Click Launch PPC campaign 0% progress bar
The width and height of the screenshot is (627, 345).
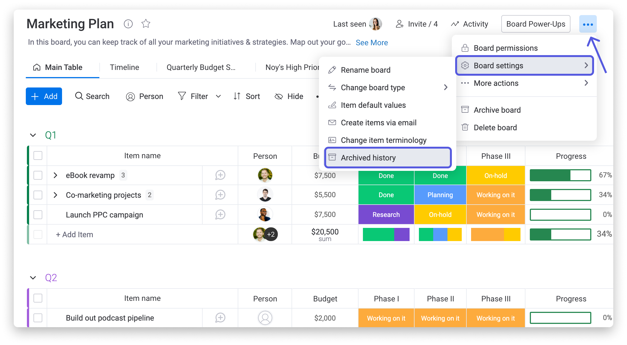pyautogui.click(x=560, y=215)
